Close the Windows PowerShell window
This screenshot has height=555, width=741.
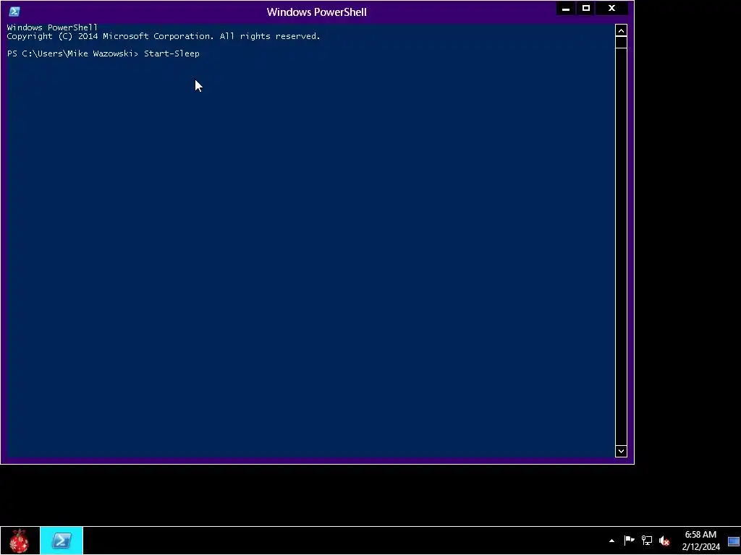click(611, 9)
